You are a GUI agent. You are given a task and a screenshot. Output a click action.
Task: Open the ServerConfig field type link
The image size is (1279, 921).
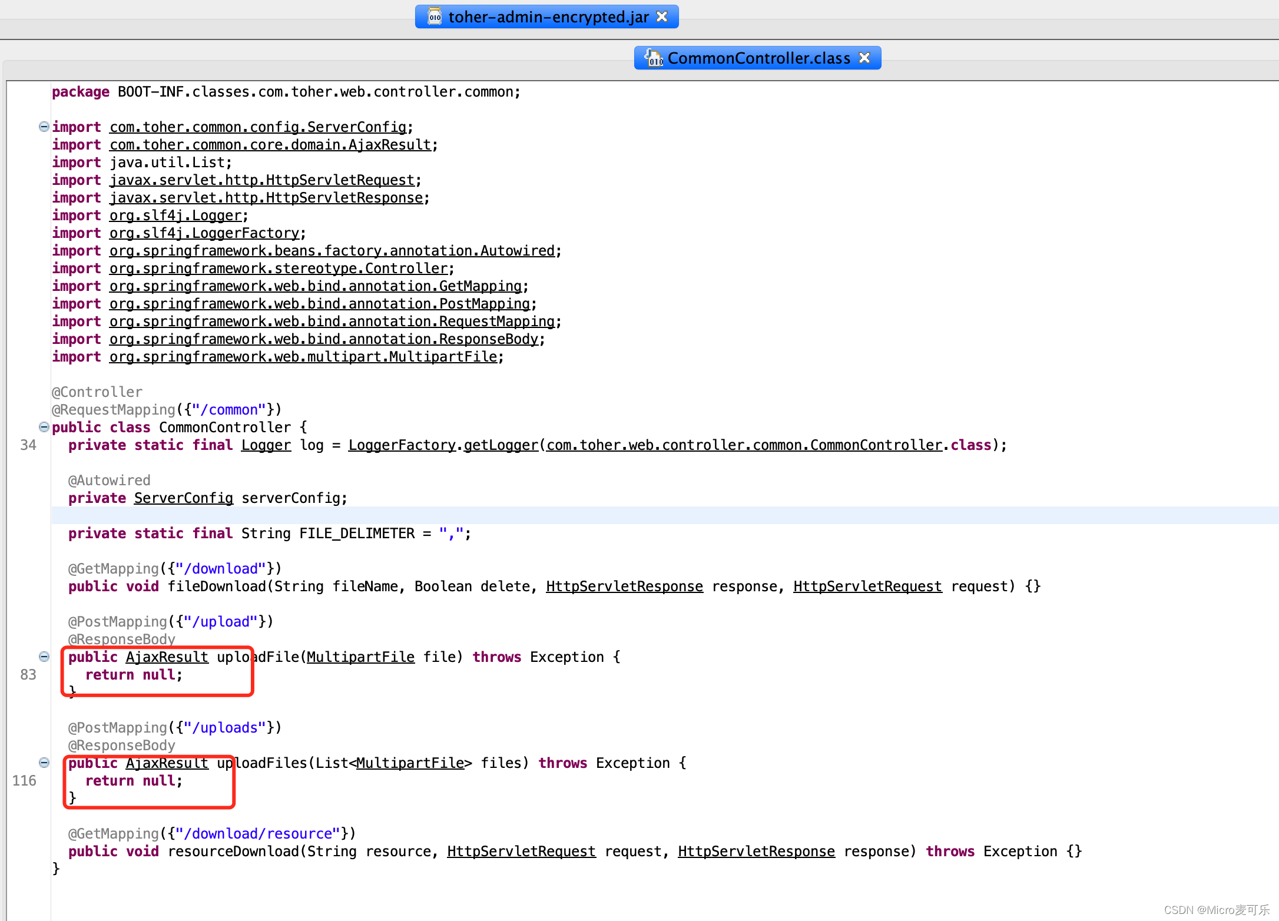pos(183,498)
